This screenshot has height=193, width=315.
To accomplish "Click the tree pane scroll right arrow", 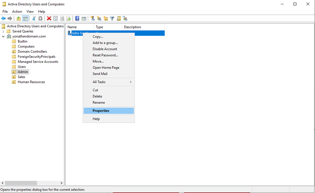I will click(61, 183).
